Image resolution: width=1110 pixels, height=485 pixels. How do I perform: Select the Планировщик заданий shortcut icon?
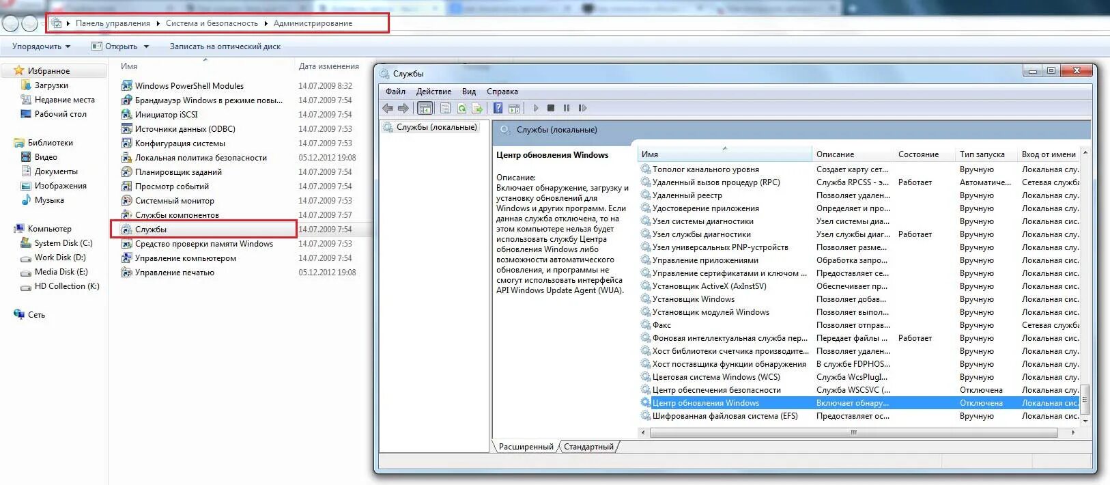[x=126, y=172]
